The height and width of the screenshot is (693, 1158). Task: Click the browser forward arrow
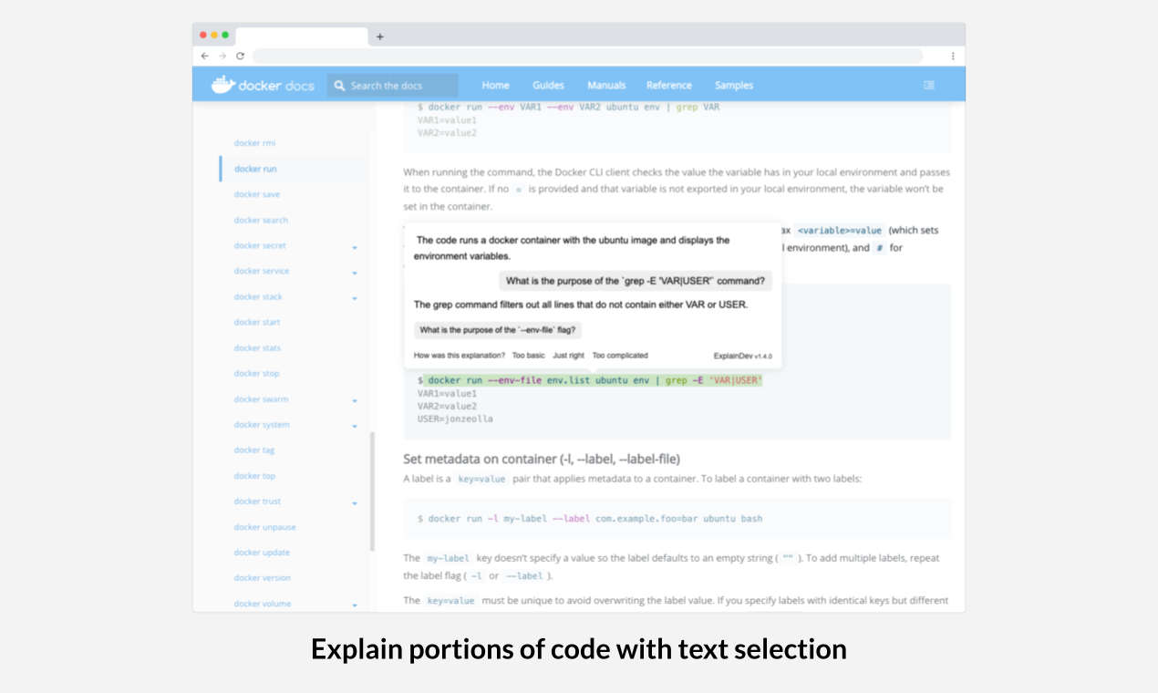point(222,56)
